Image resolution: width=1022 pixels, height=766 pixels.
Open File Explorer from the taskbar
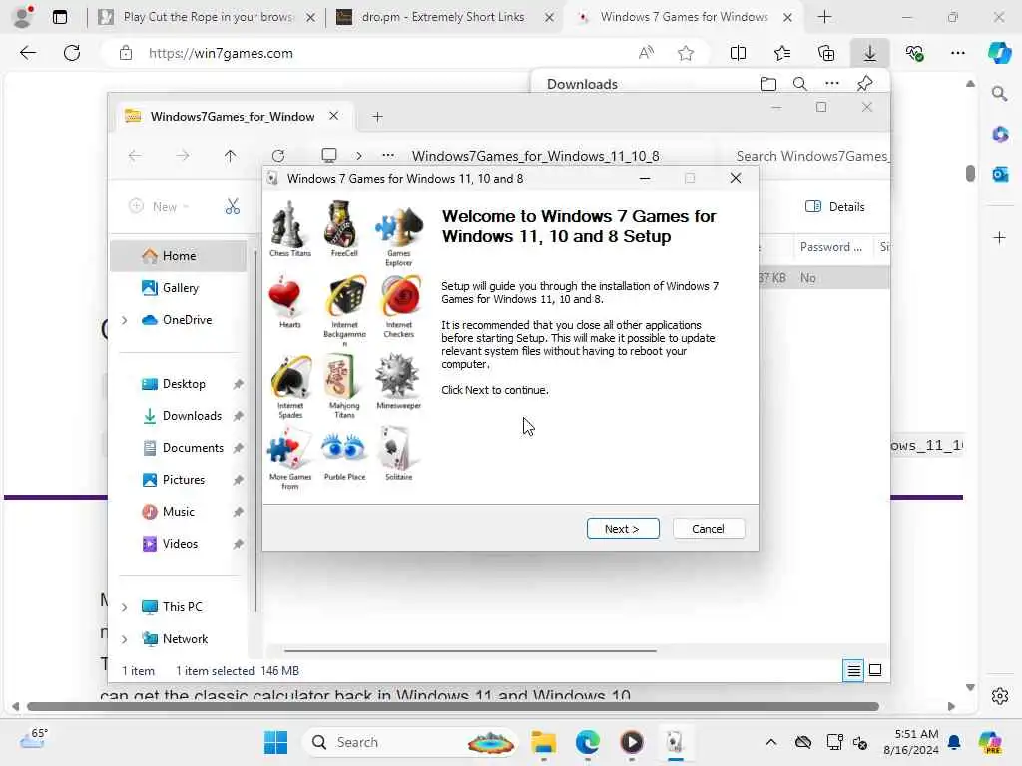tap(543, 742)
